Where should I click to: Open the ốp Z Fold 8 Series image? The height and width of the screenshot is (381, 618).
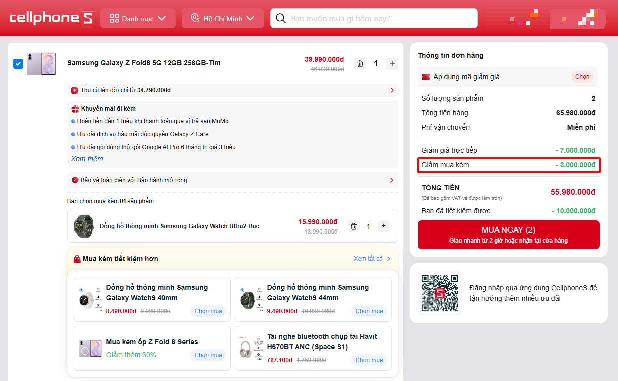click(x=90, y=348)
